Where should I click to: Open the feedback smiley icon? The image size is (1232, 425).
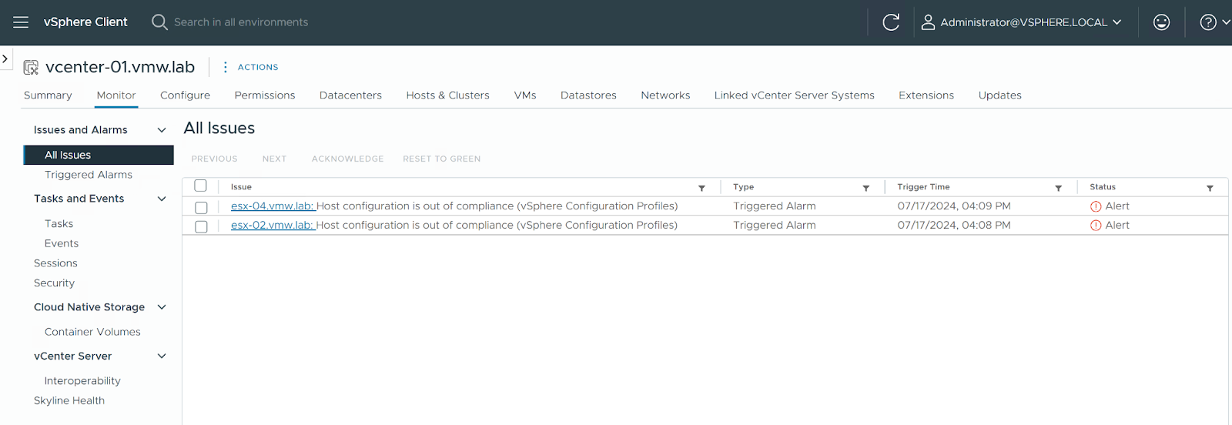[x=1161, y=22]
